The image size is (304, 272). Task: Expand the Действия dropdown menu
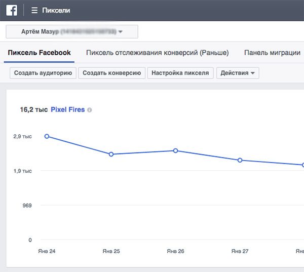click(x=238, y=73)
